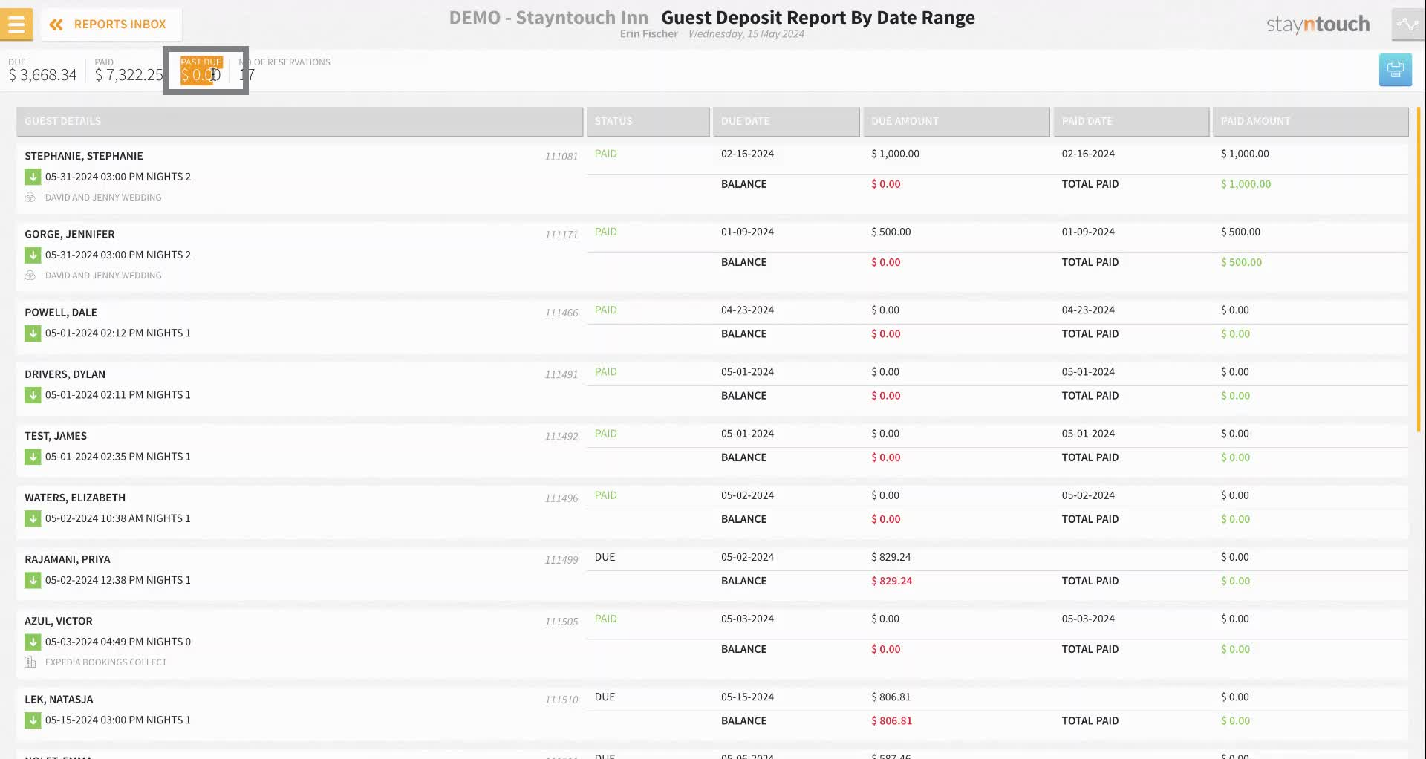Click balance $829.24 for Rajamani
The height and width of the screenshot is (759, 1426).
[x=891, y=581]
